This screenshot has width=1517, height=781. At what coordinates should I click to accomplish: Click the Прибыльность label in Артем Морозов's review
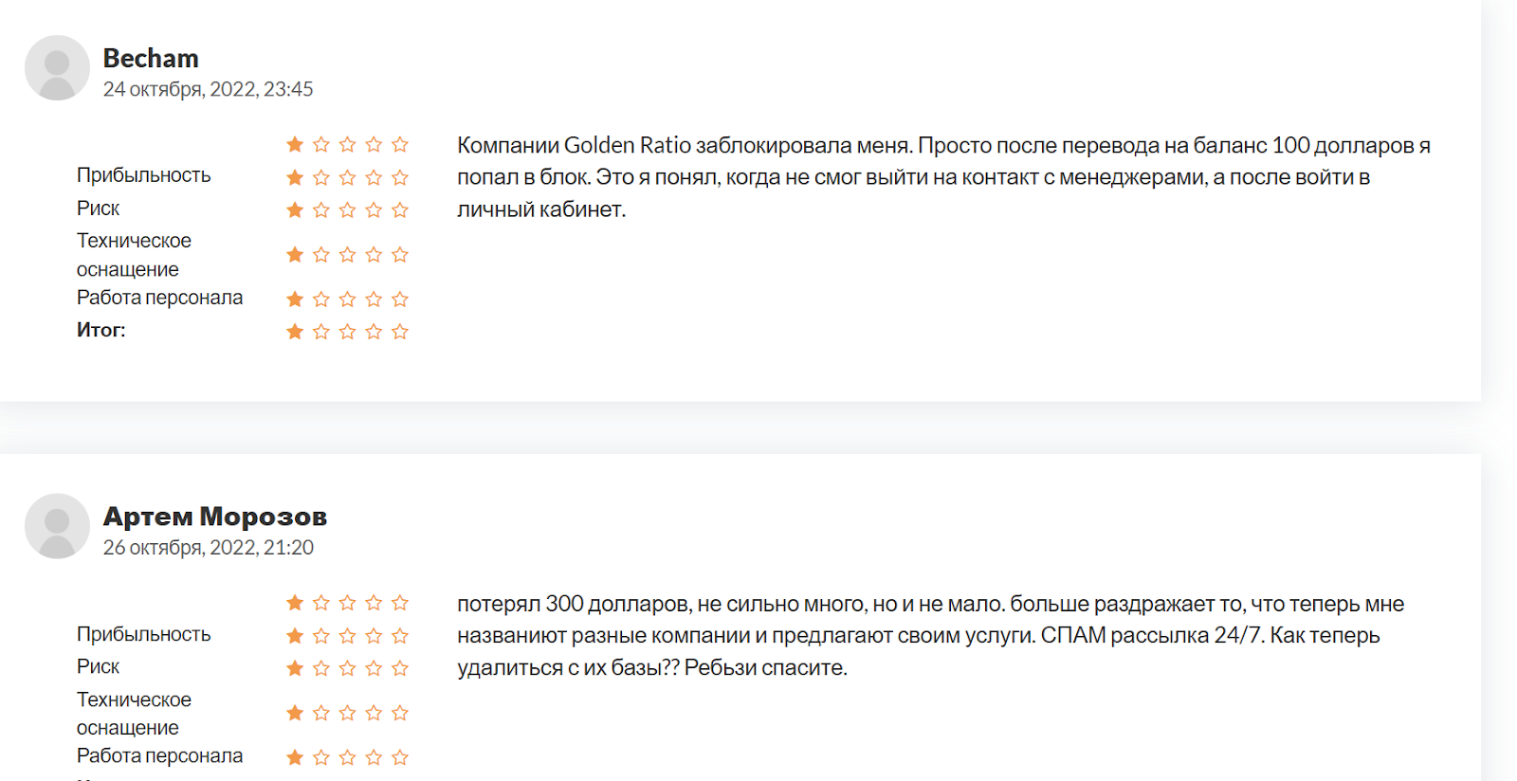click(143, 634)
